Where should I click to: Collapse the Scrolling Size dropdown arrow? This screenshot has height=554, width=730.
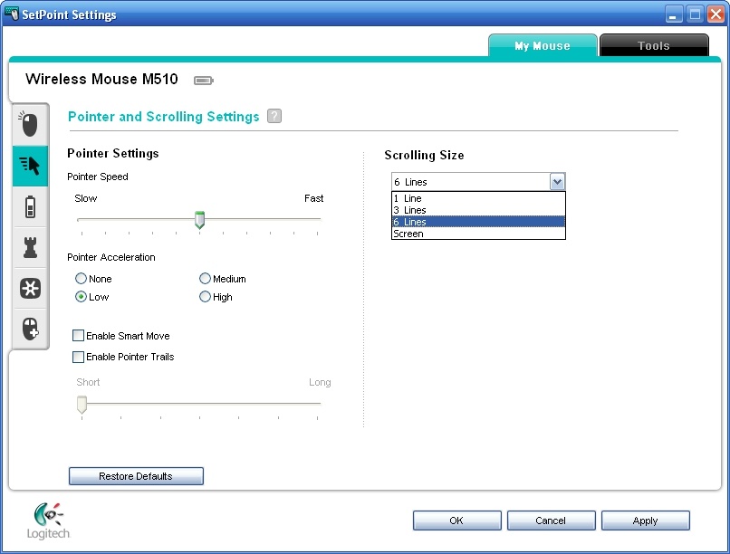click(557, 181)
